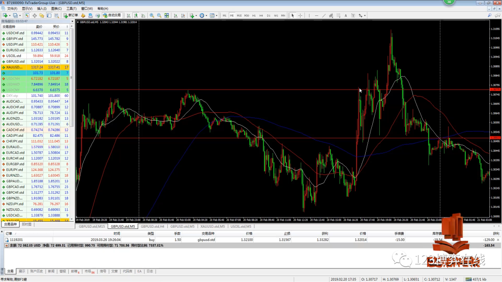Set timeframe to MN
502x282 pixels.
click(x=283, y=15)
